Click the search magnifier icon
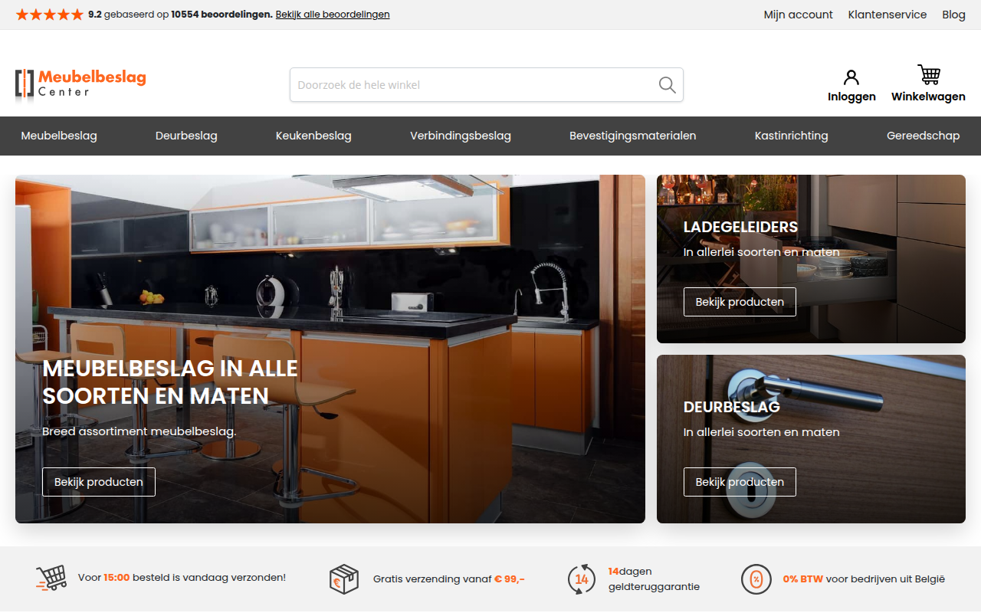The image size is (981, 613). pos(668,85)
